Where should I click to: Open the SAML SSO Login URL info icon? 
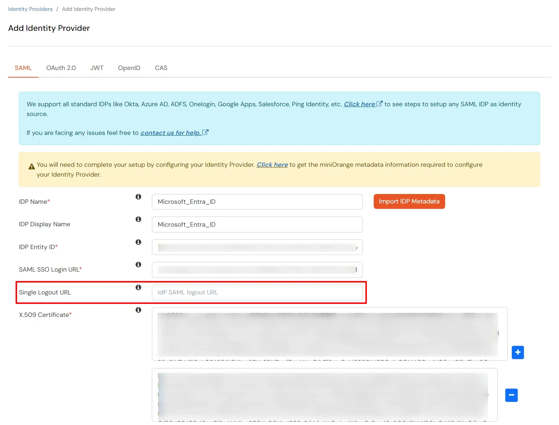click(138, 264)
